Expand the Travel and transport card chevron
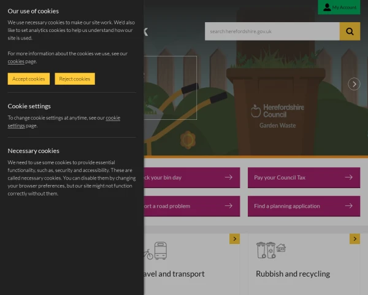 coord(234,239)
